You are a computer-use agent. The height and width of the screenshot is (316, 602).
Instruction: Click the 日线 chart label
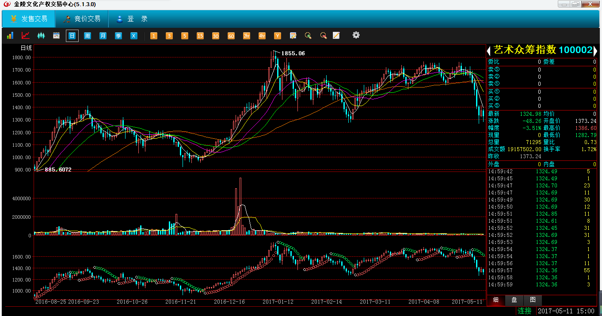(26, 48)
